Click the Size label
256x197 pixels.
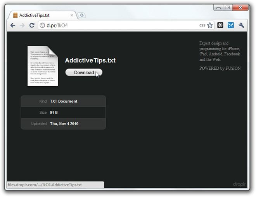point(43,112)
